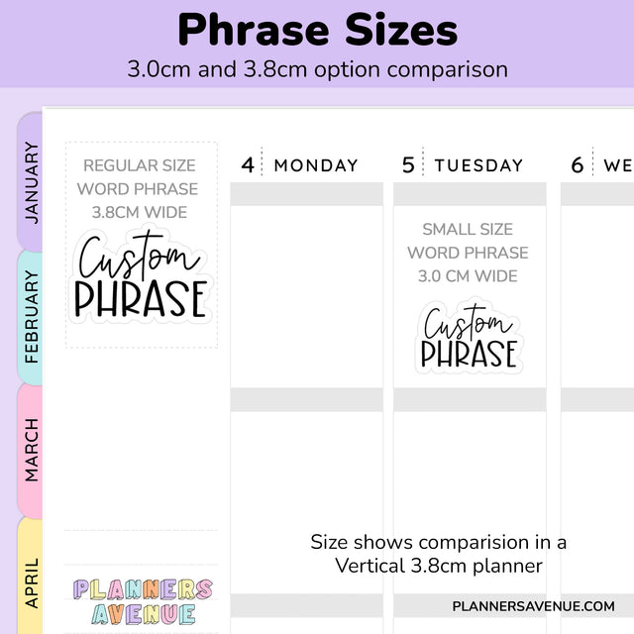Click the small size Custom Phrase sticker

point(469,337)
